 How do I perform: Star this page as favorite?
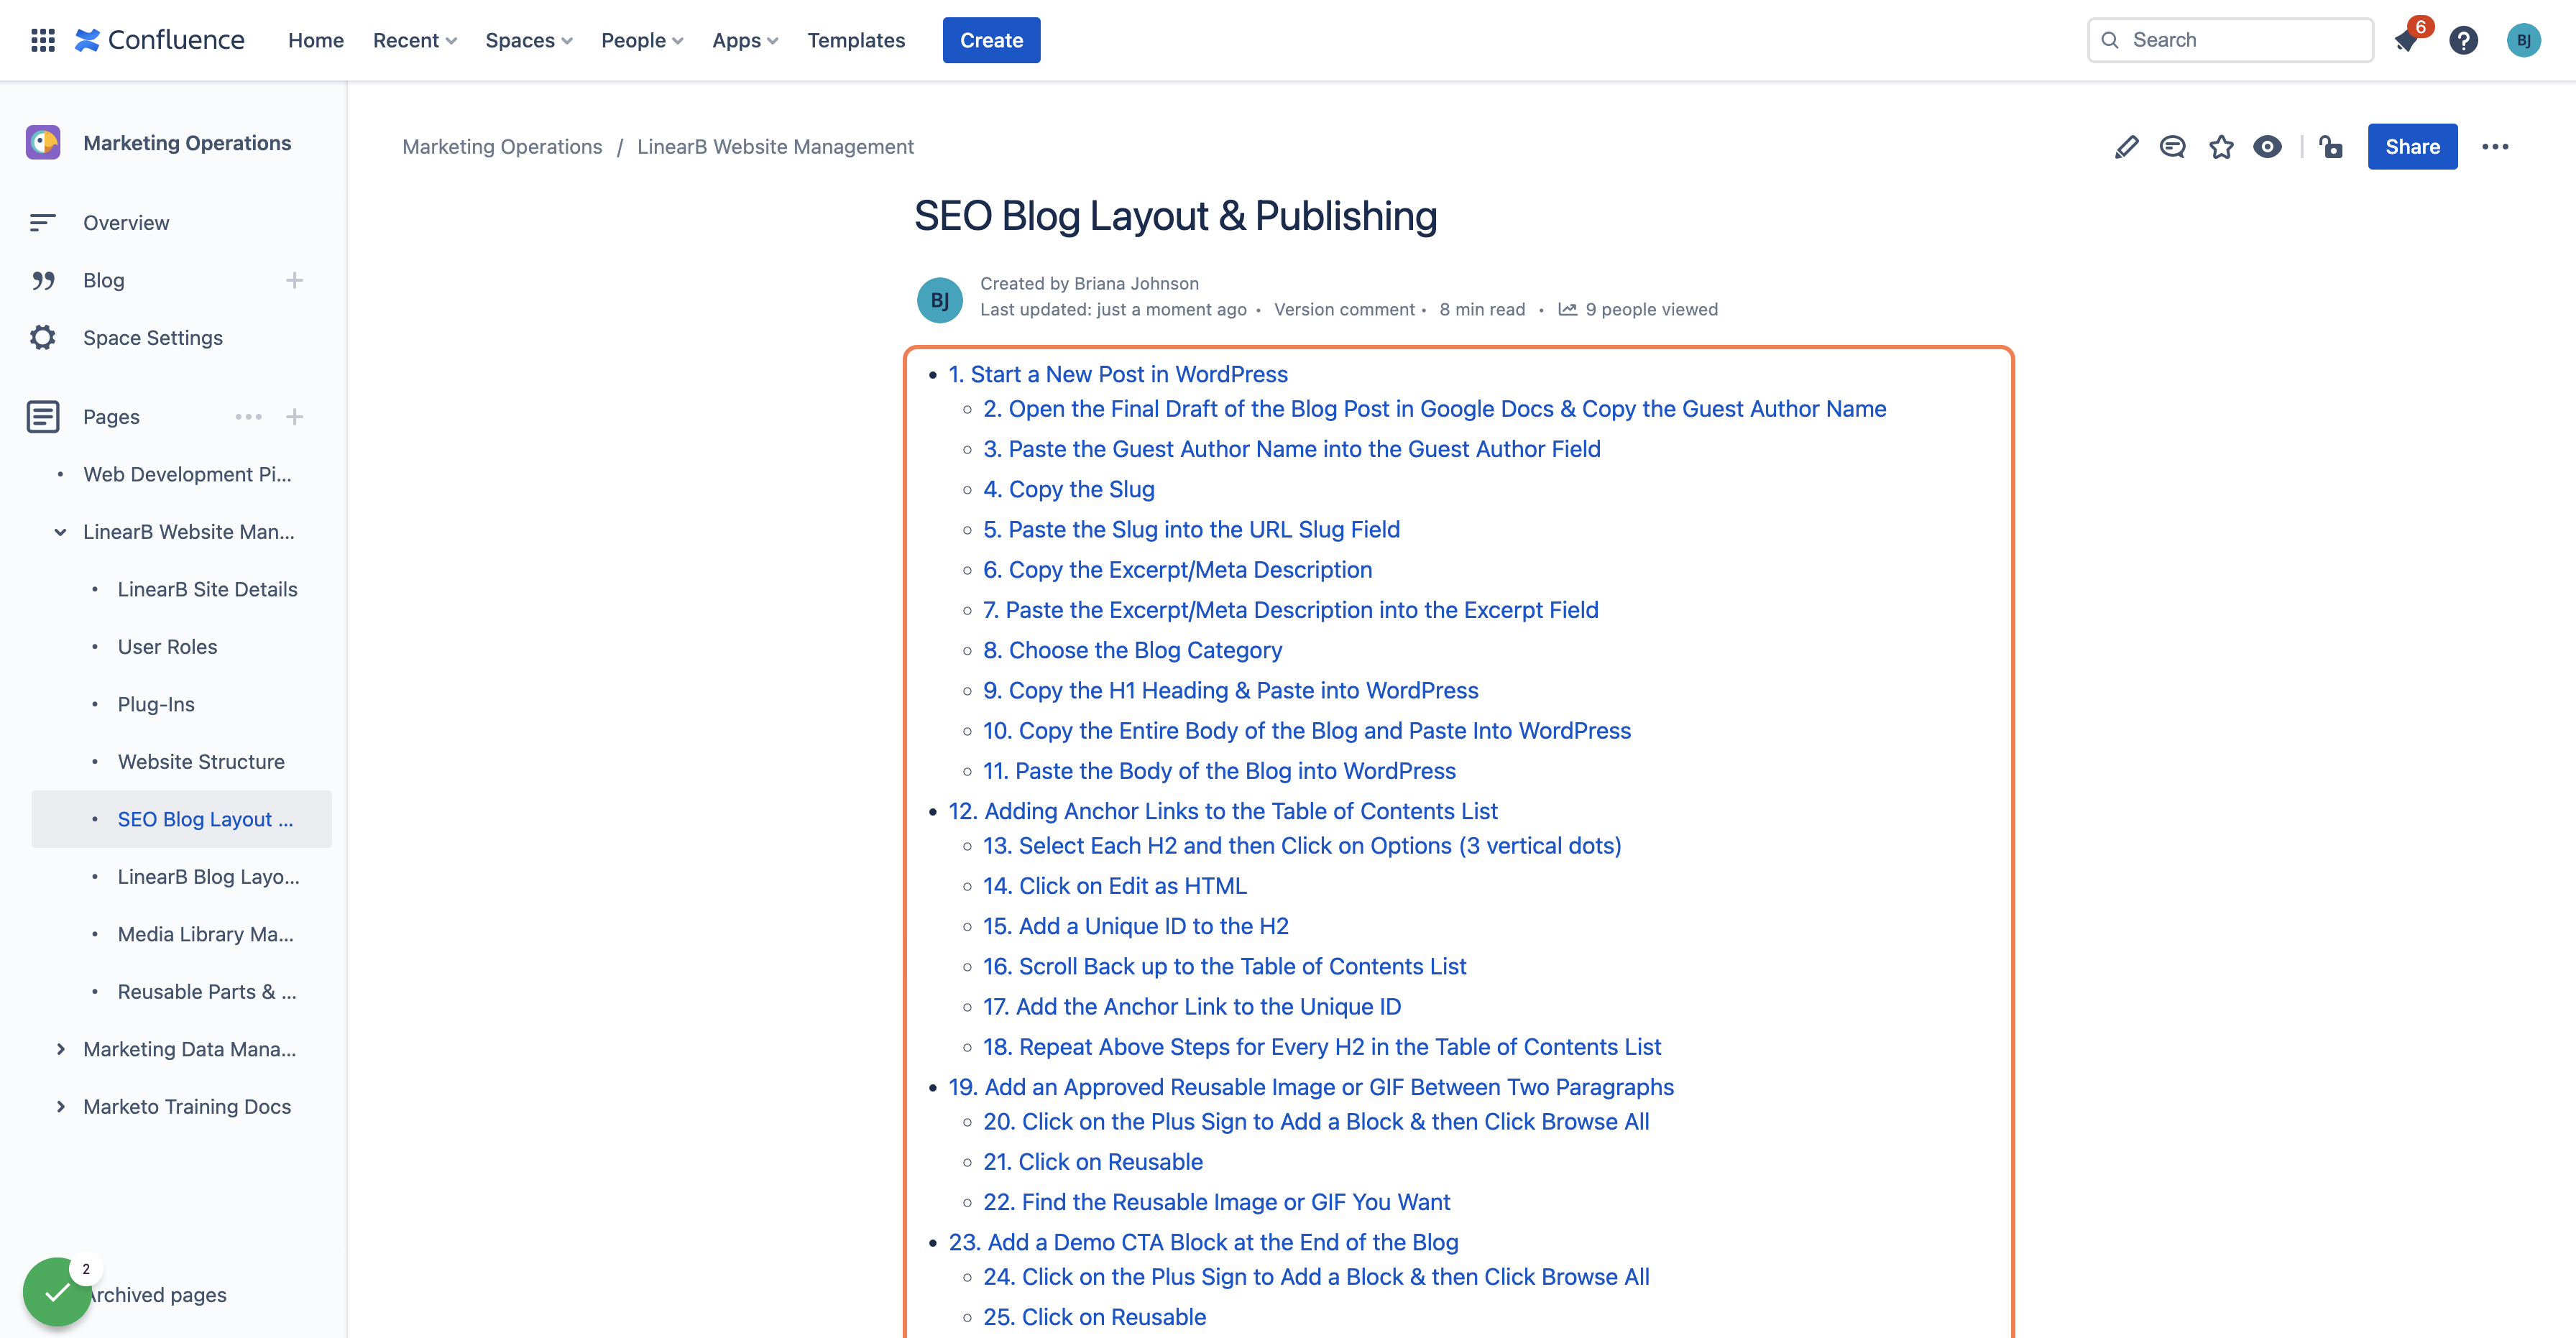(x=2221, y=147)
